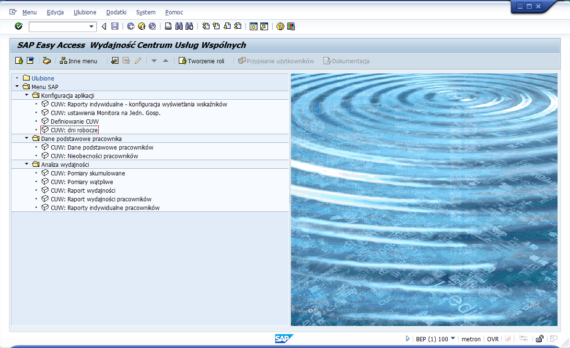Collapse the command field with the triangle
This screenshot has width=570, height=348.
coord(104,26)
